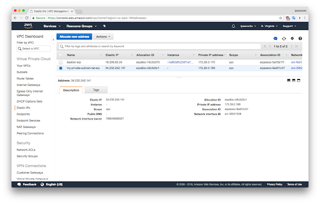Click the AWS logo home icon
This screenshot has width=320, height=204.
click(28, 26)
